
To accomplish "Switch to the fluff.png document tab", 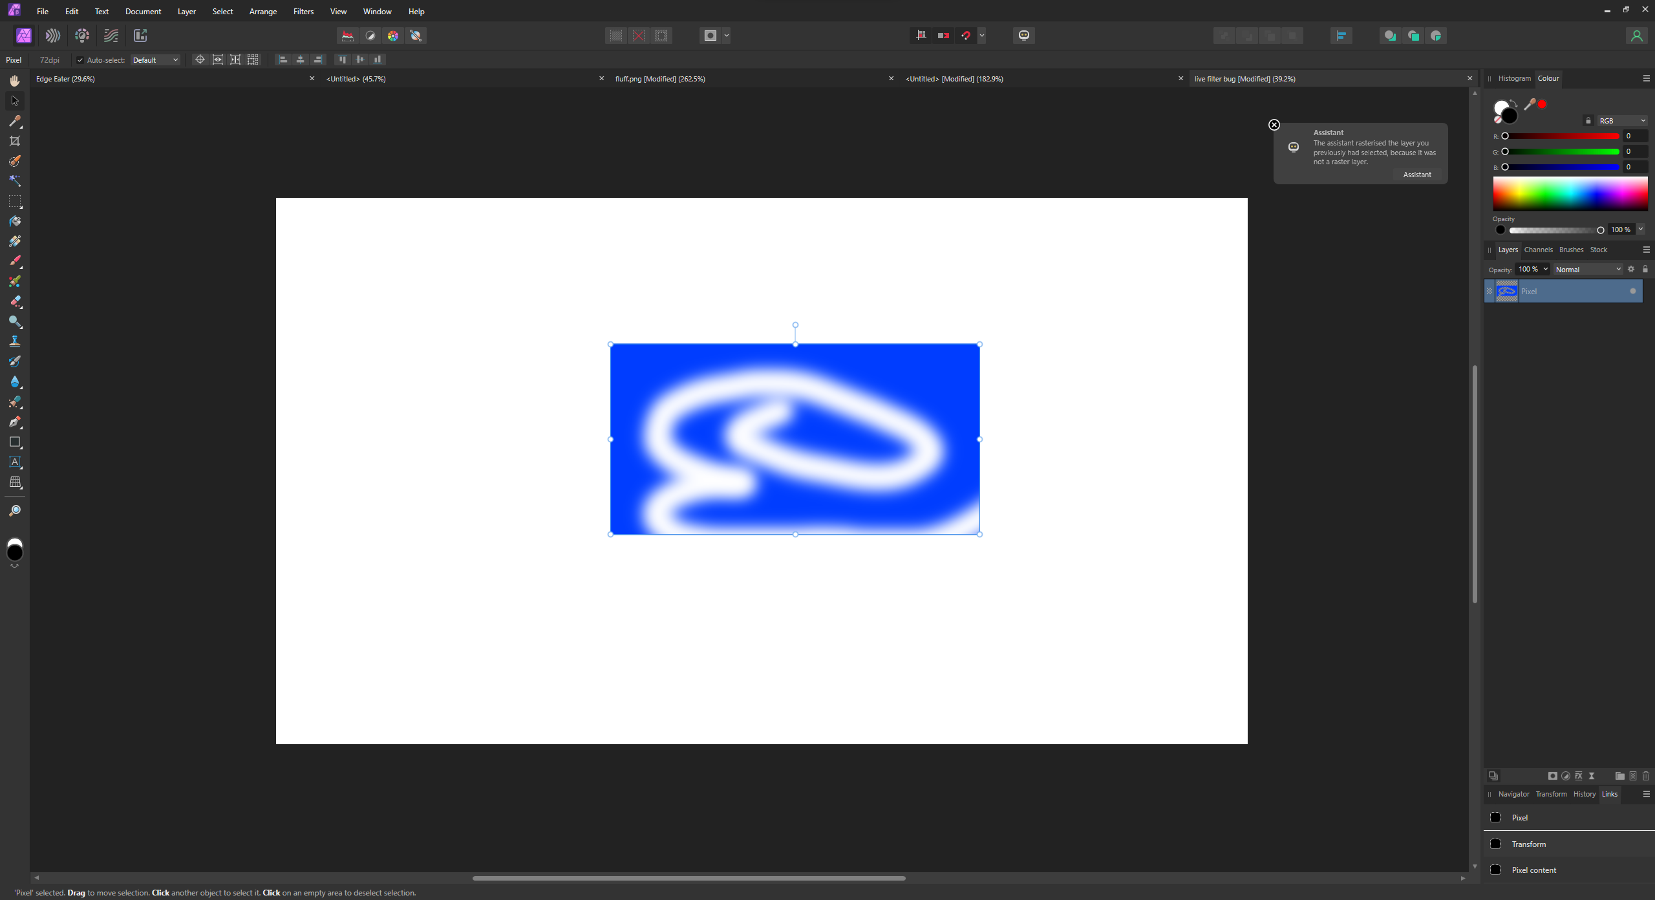I will [659, 79].
